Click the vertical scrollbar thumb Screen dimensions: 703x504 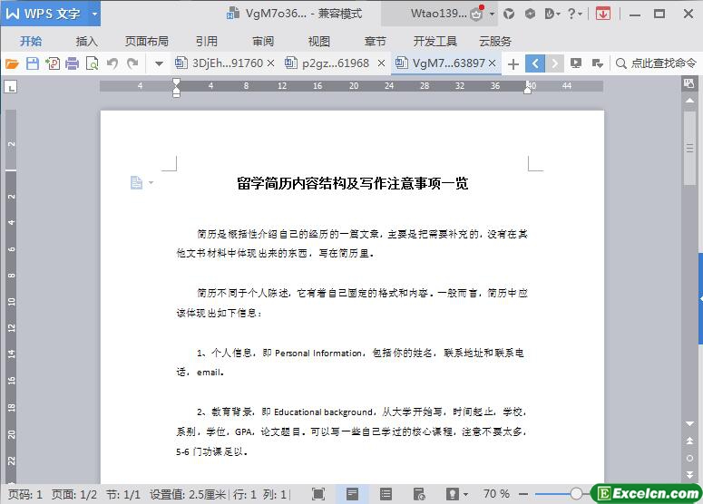pyautogui.click(x=689, y=148)
